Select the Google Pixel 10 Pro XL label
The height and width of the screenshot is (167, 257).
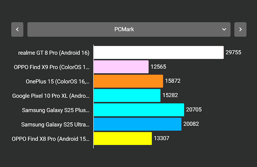tap(51, 96)
